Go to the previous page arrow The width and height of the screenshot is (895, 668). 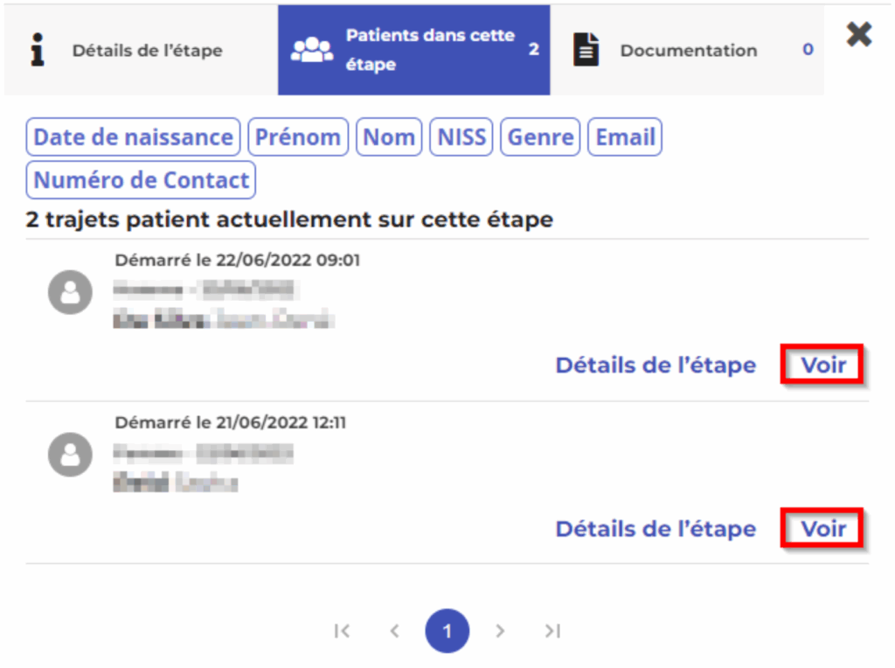(x=395, y=630)
